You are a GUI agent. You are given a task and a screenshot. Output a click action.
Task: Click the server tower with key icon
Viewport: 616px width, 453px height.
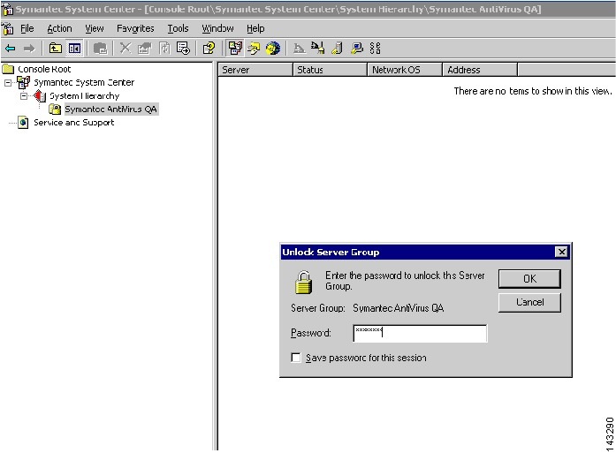[337, 49]
